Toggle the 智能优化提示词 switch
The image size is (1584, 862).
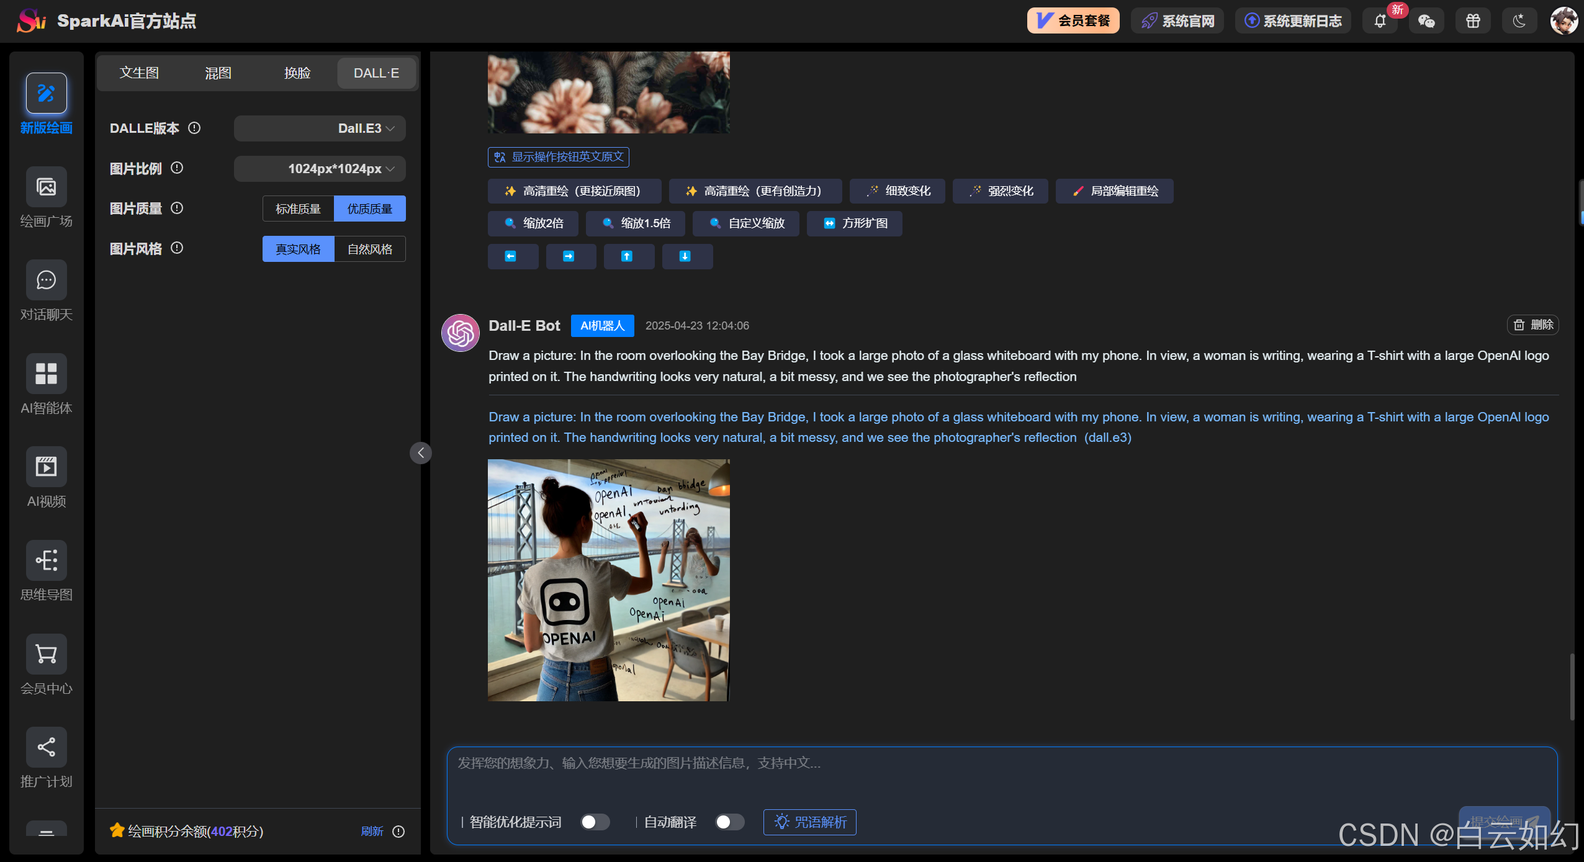click(595, 822)
